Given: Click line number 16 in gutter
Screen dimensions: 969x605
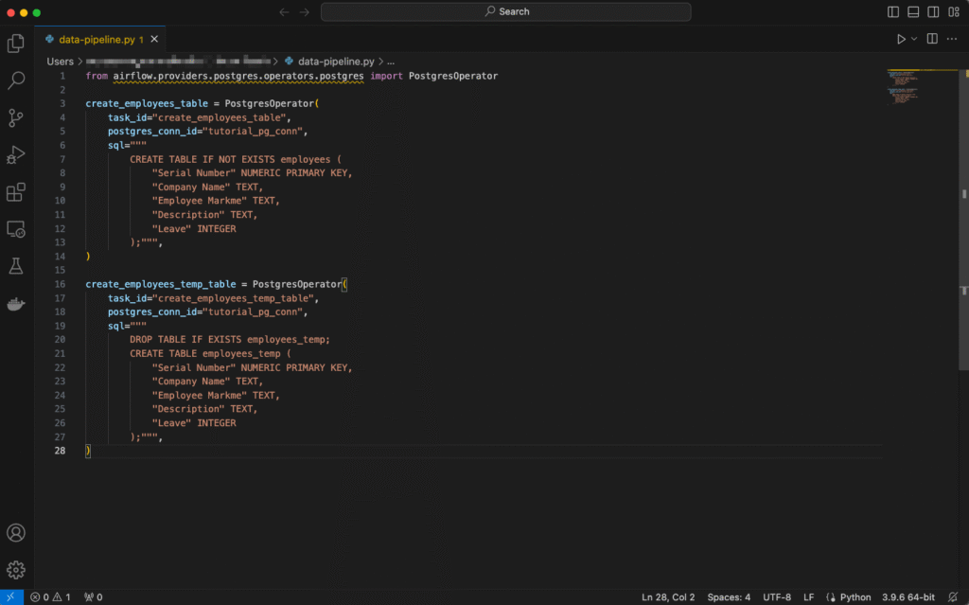Looking at the screenshot, I should (x=60, y=284).
